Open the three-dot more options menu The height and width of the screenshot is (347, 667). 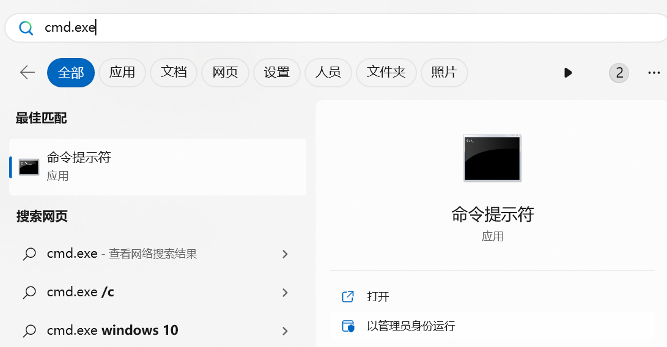tap(654, 73)
